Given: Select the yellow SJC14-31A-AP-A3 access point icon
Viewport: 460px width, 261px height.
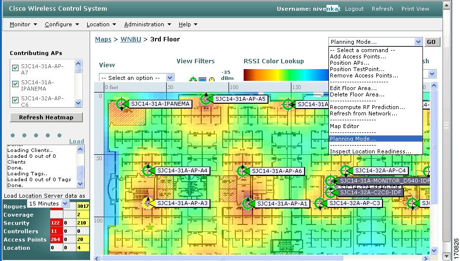Looking at the screenshot, I should 148,203.
